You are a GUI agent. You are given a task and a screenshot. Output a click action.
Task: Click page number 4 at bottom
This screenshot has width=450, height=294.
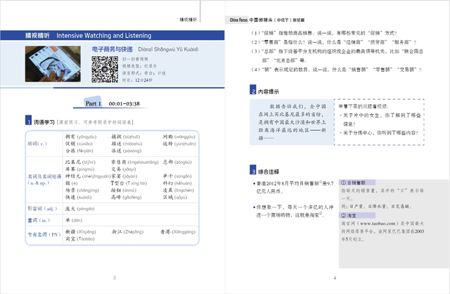[x=335, y=279]
